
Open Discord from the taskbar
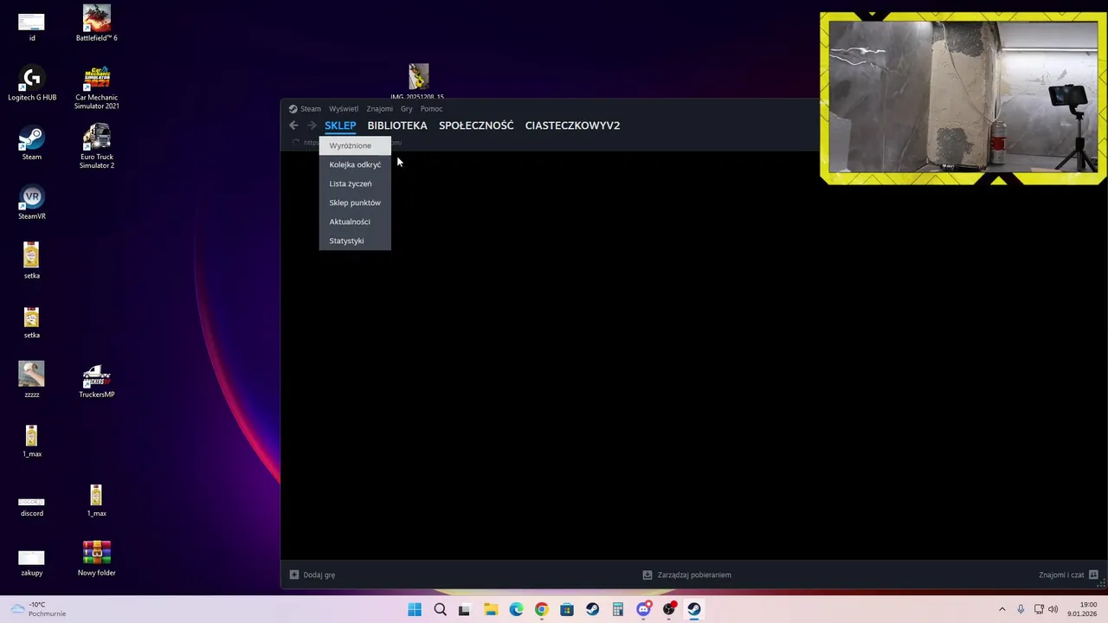tap(643, 609)
